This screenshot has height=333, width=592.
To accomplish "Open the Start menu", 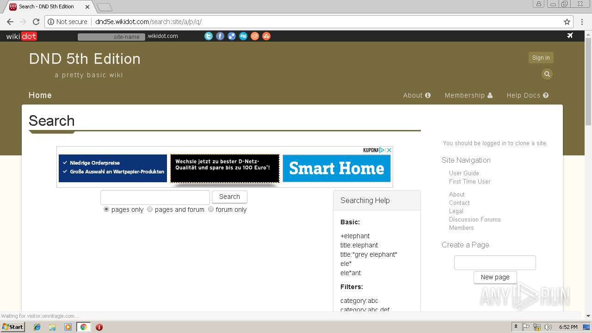I will tap(12, 327).
